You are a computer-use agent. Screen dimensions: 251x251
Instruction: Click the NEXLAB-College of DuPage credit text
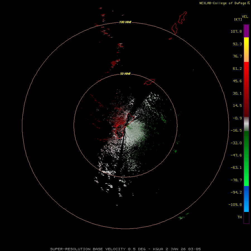tap(224, 3)
